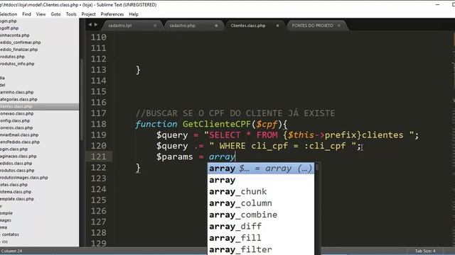Close the FONTES DO PROJETO tab

pyautogui.click(x=338, y=25)
